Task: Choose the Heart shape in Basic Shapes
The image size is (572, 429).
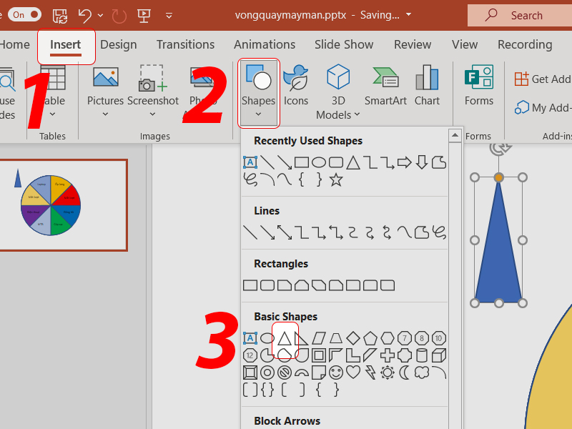Action: pyautogui.click(x=353, y=373)
